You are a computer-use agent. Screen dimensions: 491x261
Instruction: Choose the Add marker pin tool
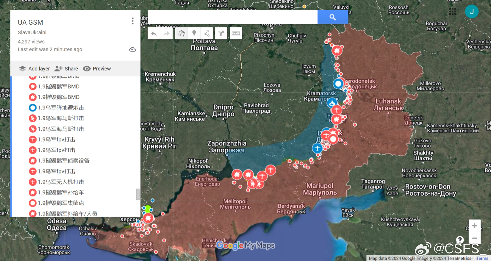[x=194, y=34]
